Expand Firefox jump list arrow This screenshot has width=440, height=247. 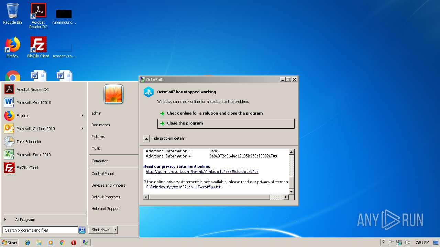tap(82, 116)
